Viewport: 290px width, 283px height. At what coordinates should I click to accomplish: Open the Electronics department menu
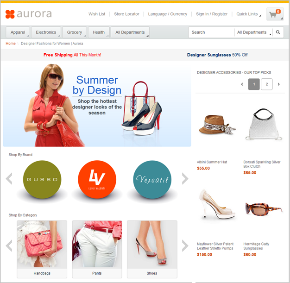pos(46,32)
